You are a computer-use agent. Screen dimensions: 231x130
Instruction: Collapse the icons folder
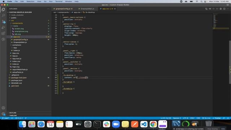(x=16, y=26)
